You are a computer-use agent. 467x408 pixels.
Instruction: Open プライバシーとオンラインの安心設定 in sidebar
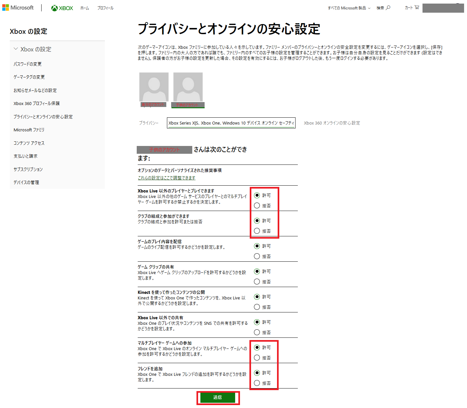(43, 117)
